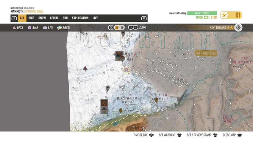Click the HOLE IN WALL map label

click(160, 97)
